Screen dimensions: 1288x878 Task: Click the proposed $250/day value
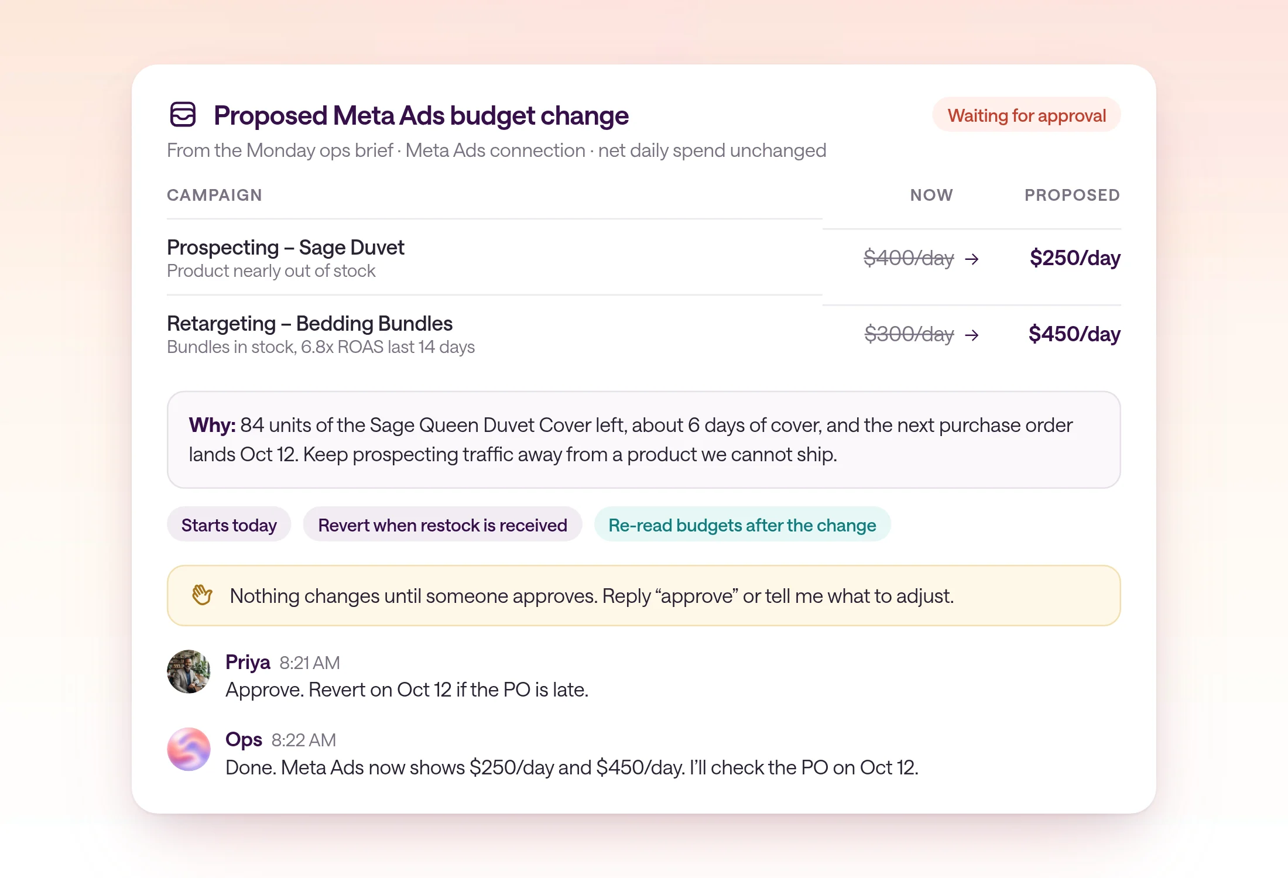pos(1075,258)
